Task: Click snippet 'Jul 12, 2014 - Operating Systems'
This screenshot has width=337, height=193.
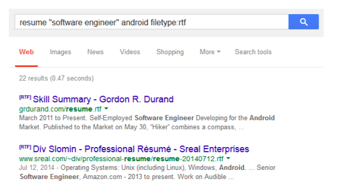Action: [69, 168]
